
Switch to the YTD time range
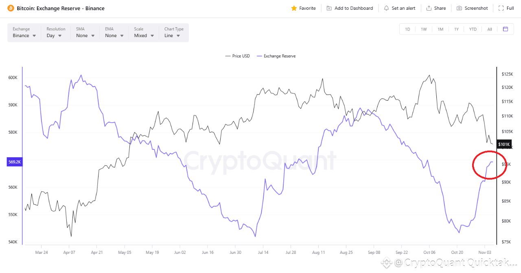coord(473,29)
